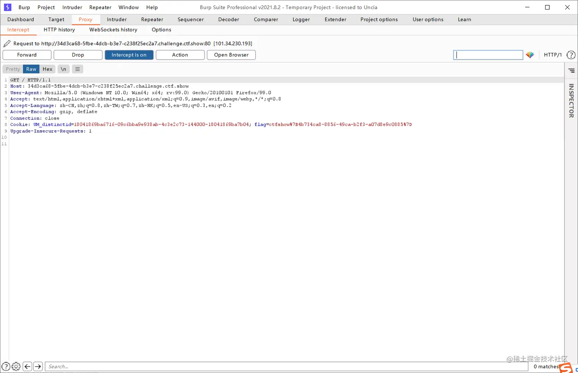Switch to the Dashboard tab

21,19
